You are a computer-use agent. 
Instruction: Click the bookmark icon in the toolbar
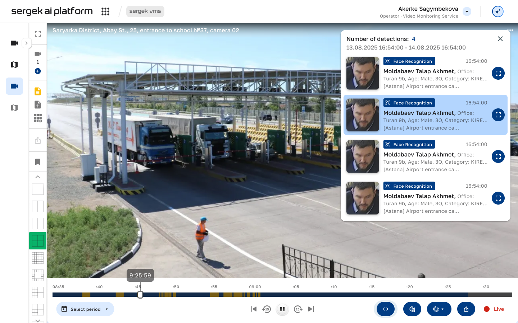[x=38, y=162]
